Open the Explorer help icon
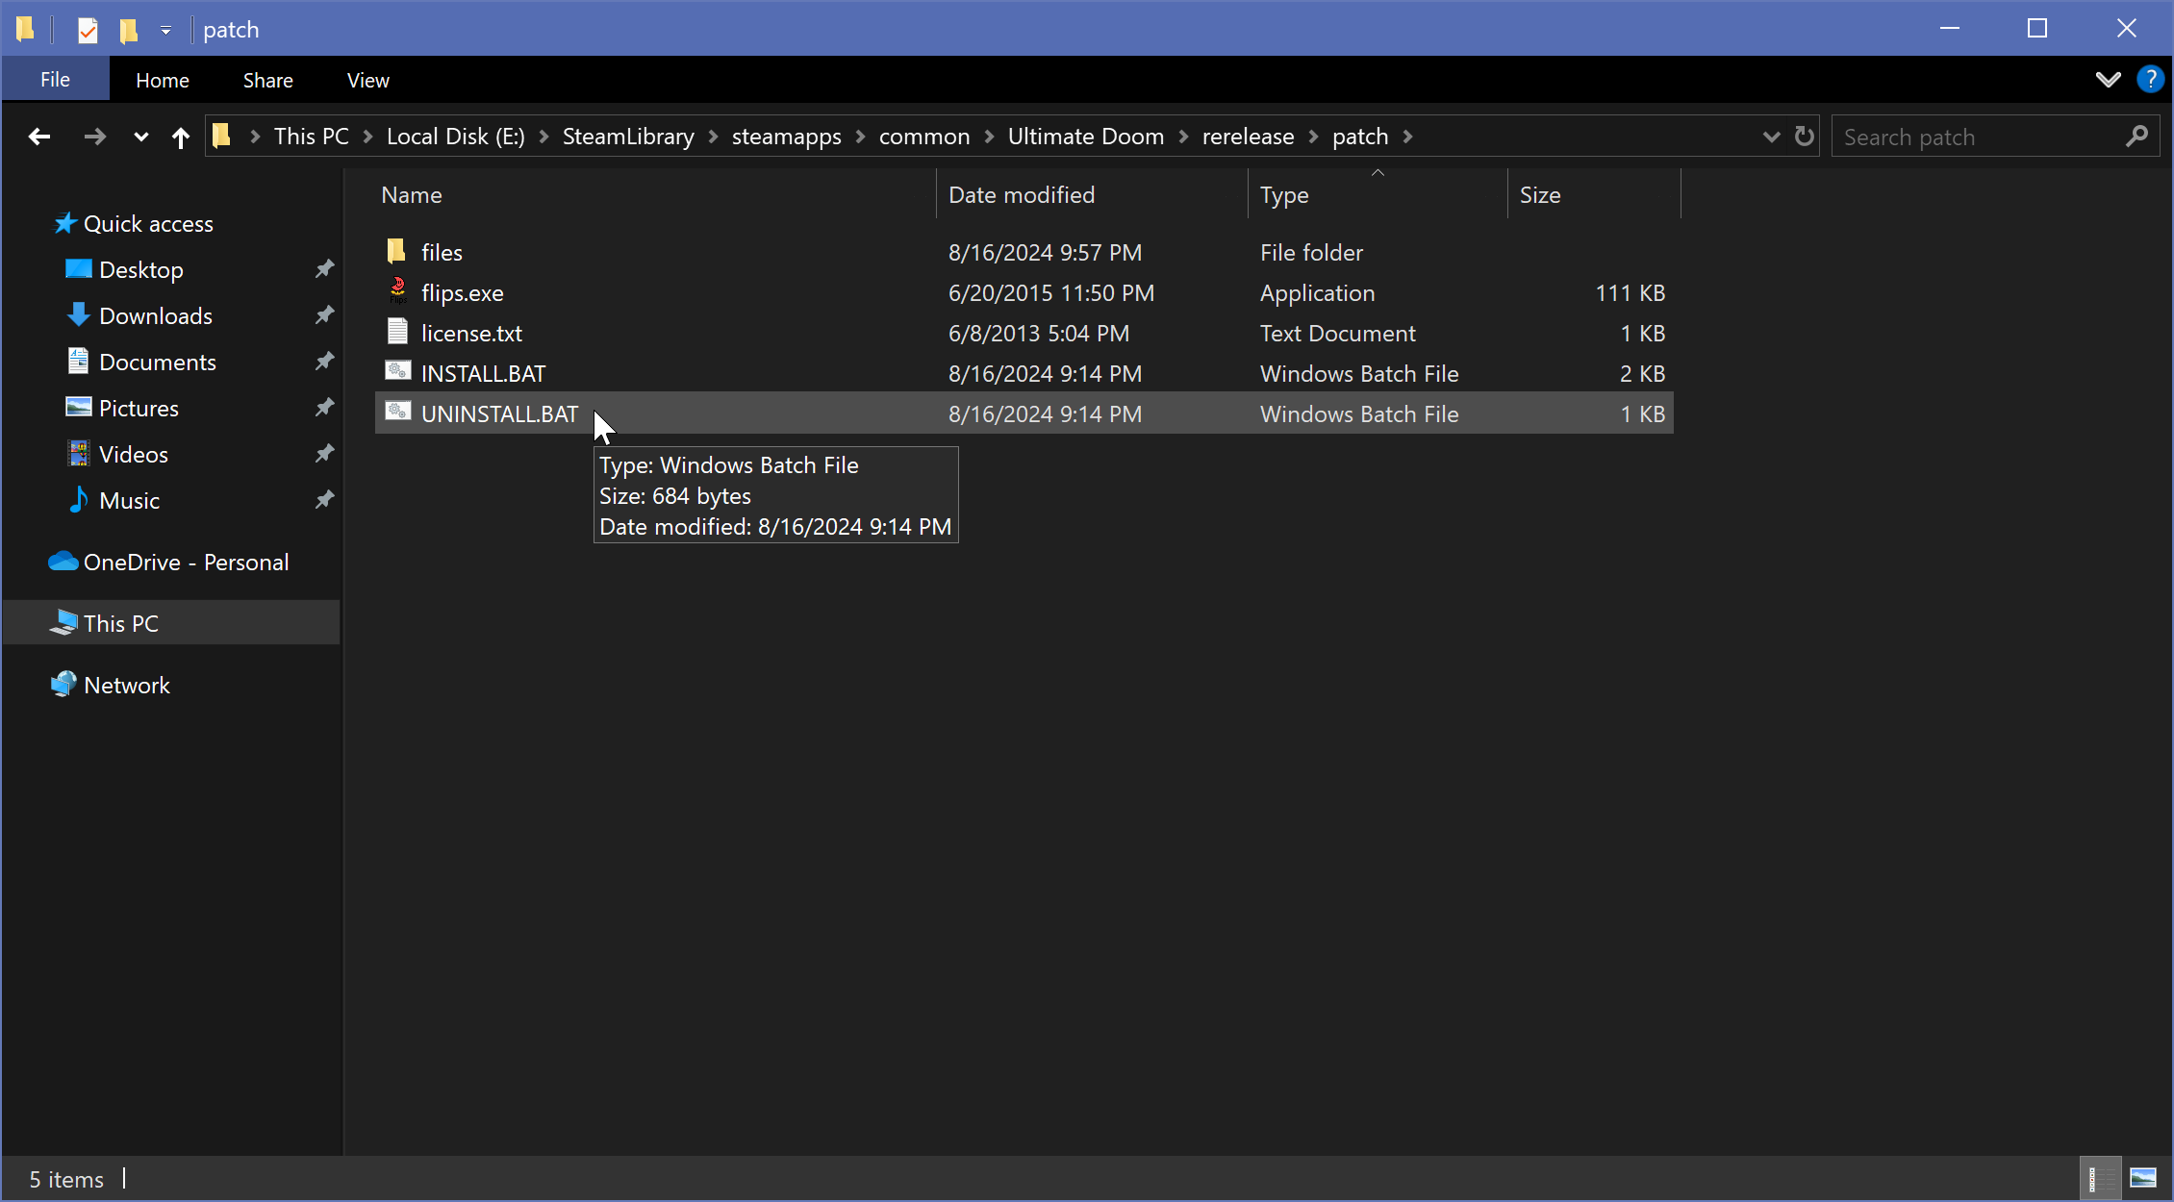Screen dimensions: 2174x1202 (x=2149, y=80)
